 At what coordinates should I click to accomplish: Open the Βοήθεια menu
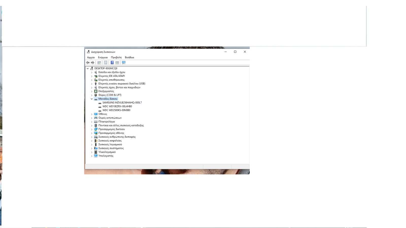[129, 58]
